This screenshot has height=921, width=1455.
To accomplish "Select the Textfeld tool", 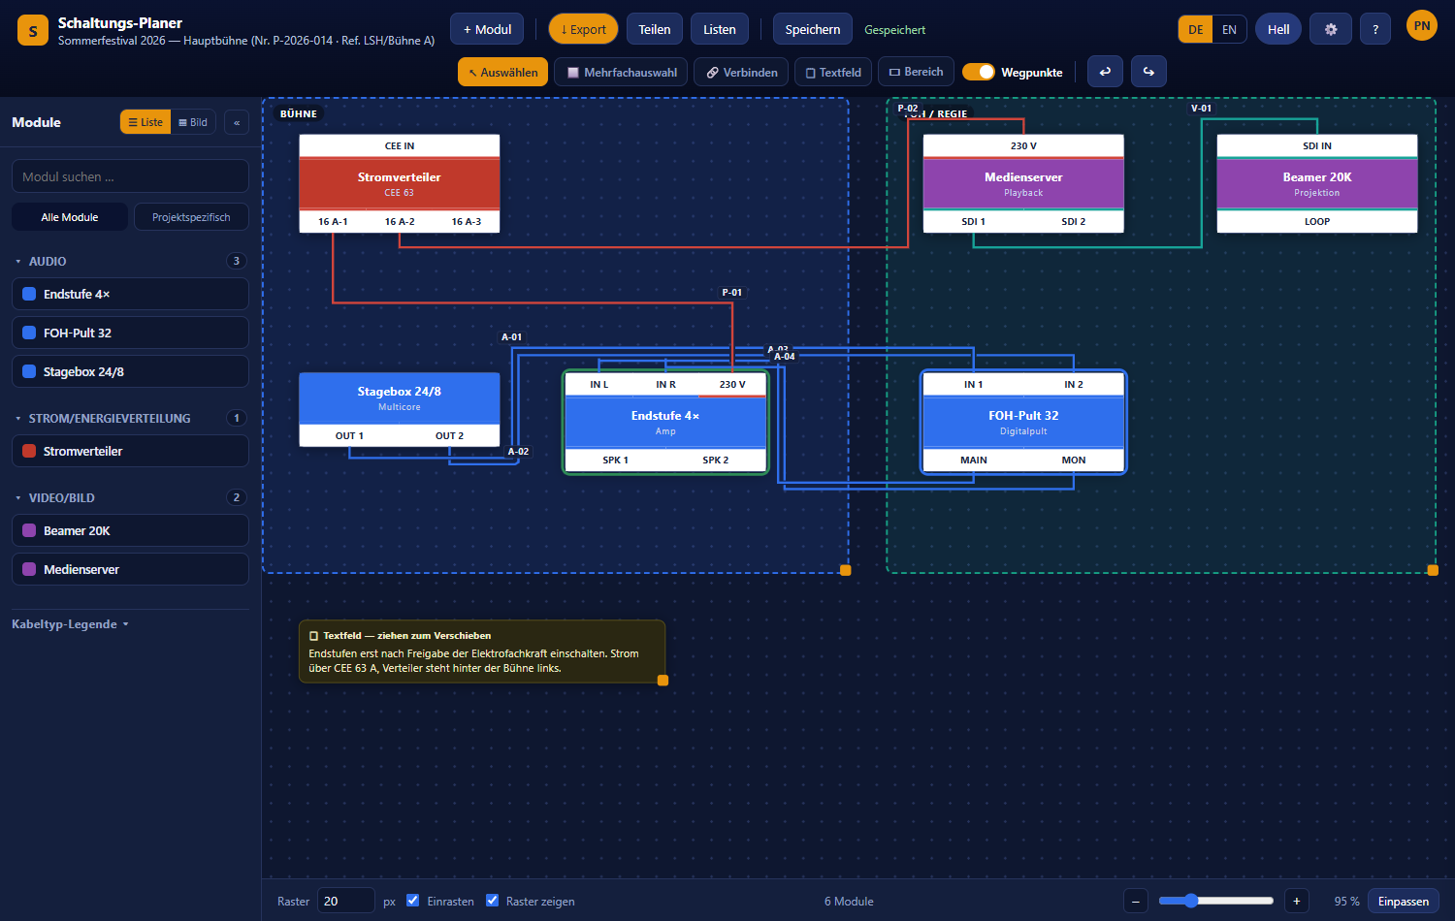I will point(833,72).
